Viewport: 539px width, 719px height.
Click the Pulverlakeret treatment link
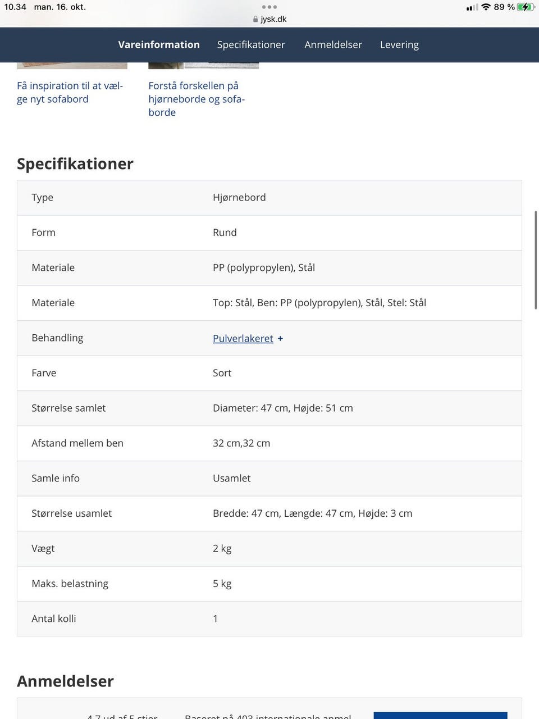pos(243,339)
